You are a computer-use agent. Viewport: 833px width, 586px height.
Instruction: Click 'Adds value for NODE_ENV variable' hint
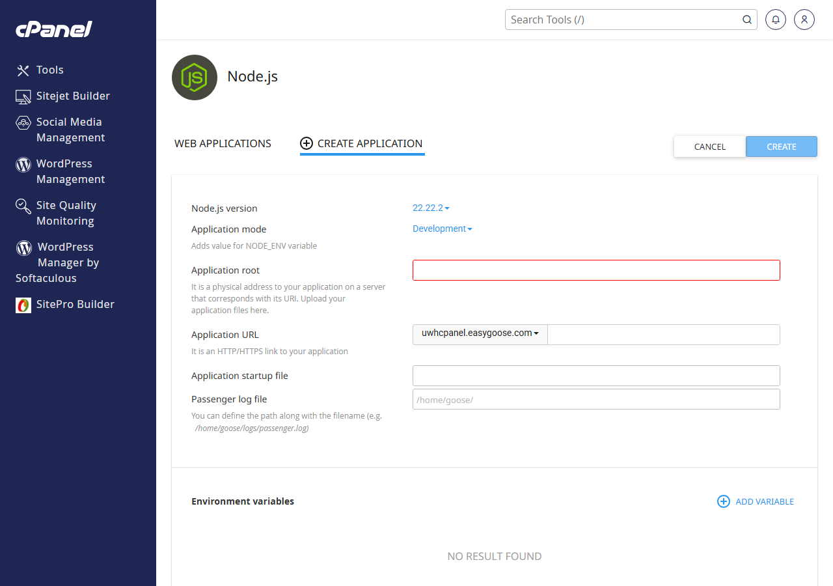[254, 246]
